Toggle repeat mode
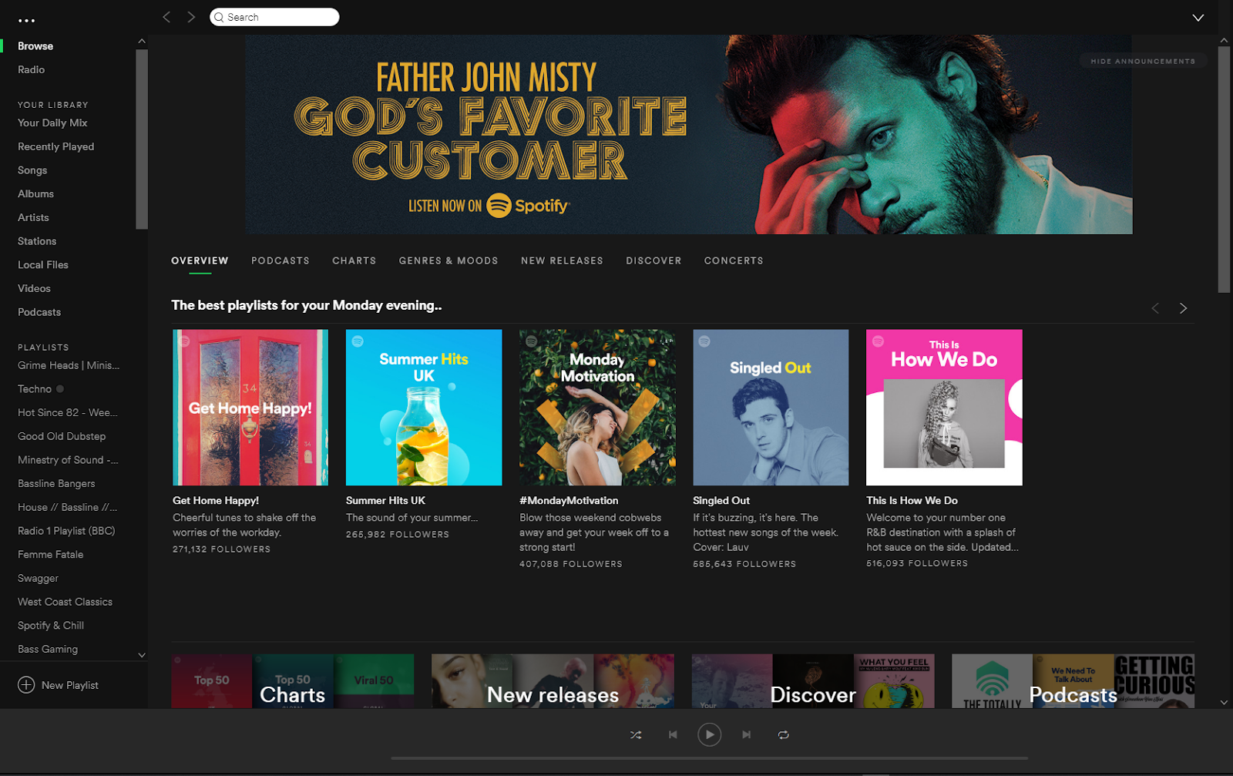This screenshot has width=1233, height=776. pyautogui.click(x=783, y=735)
